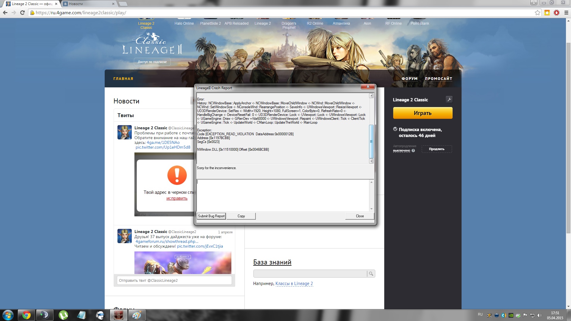This screenshot has height=321, width=571.
Task: Open the Notepad icon on the taskbar
Action: 81,315
